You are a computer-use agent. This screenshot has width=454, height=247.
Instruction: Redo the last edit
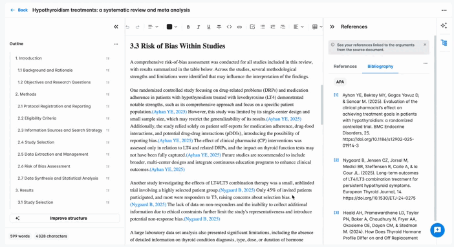pyautogui.click(x=138, y=27)
